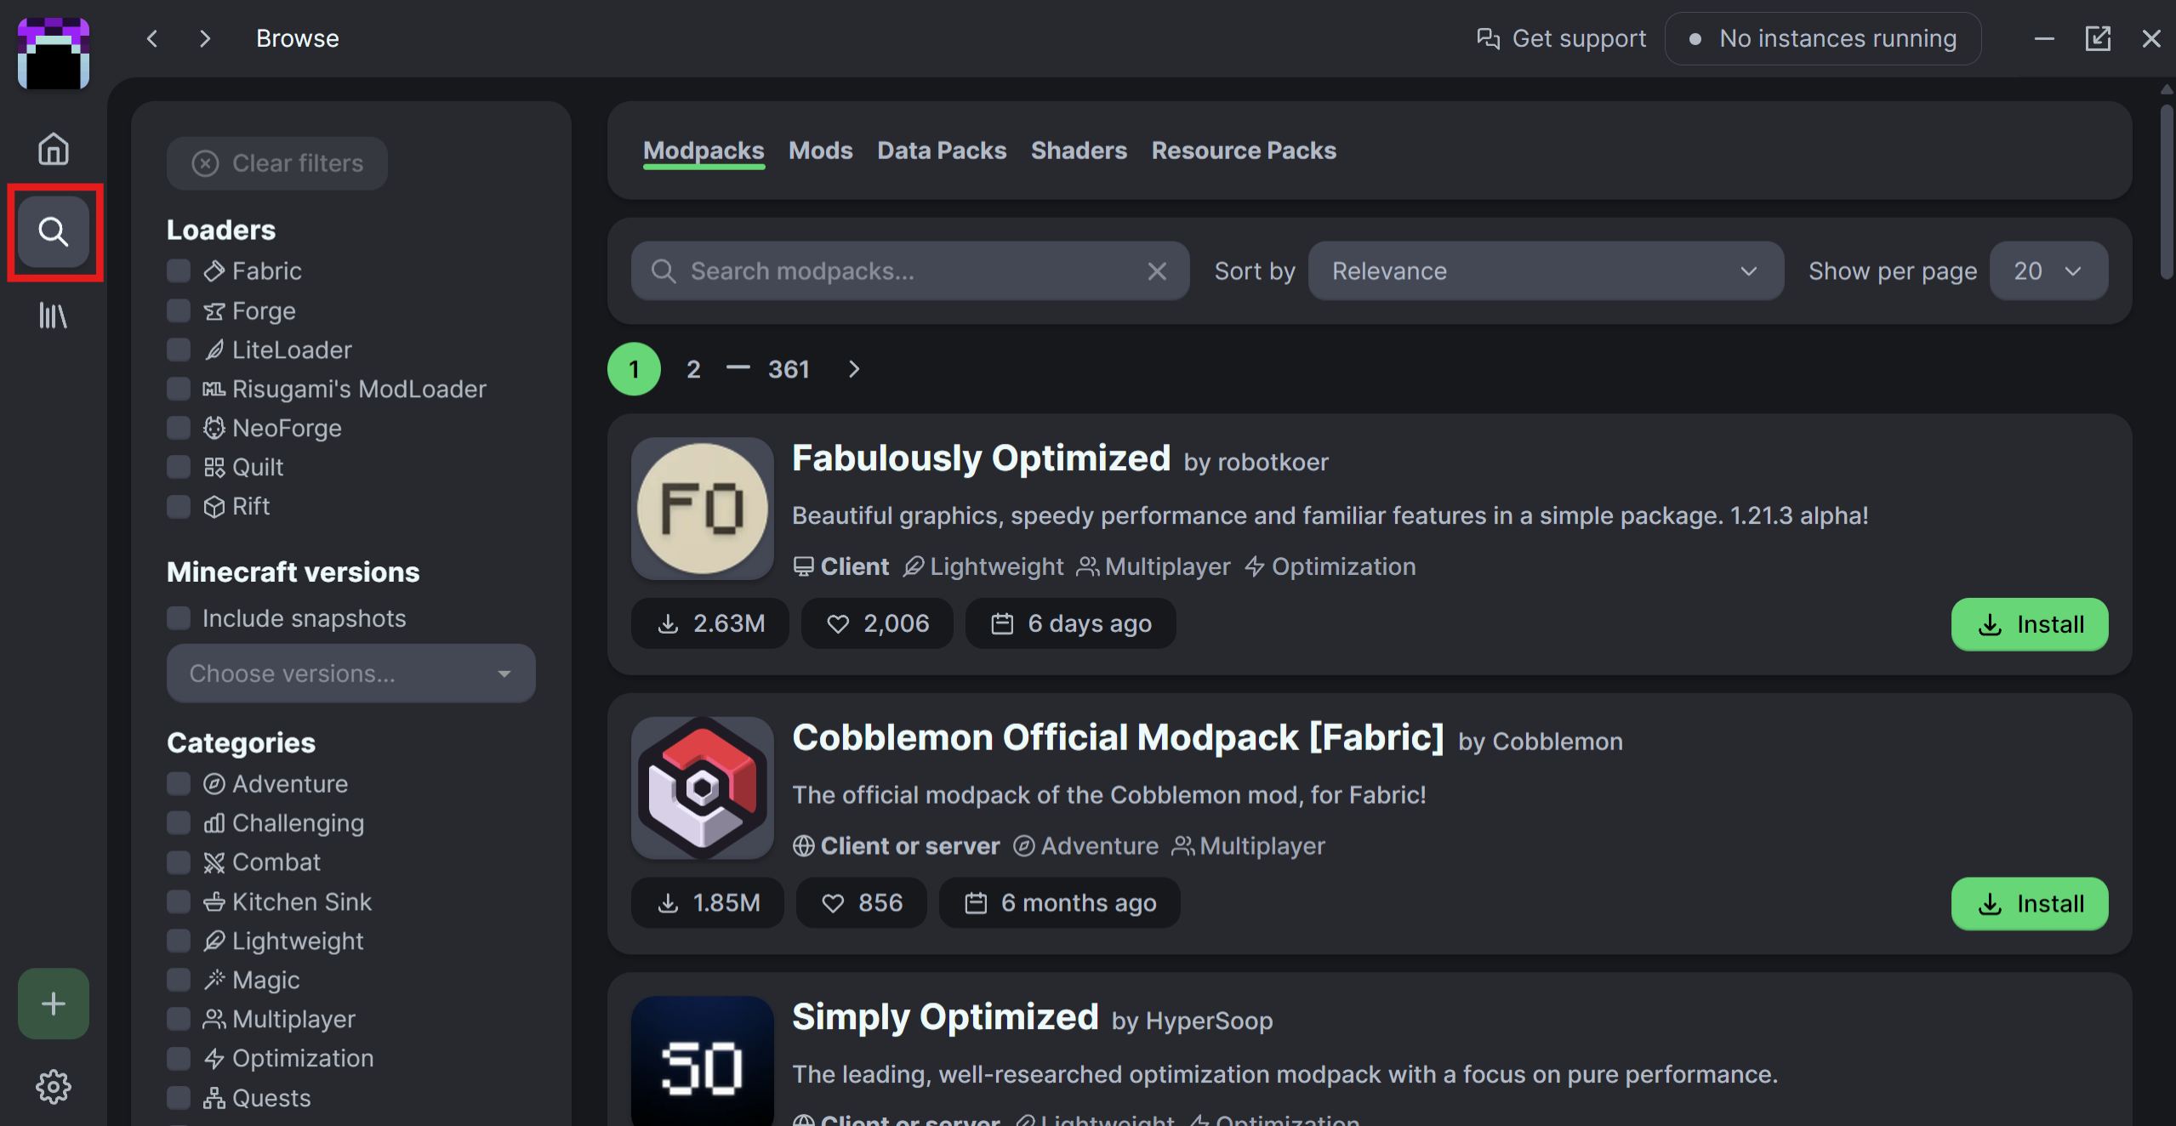Go to results page 2
This screenshot has width=2176, height=1126.
[693, 369]
